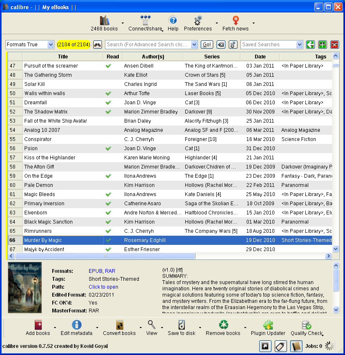Screen dimensions: 345x355
Task: Expand the Preferences dropdown arrow
Action: 217,23
